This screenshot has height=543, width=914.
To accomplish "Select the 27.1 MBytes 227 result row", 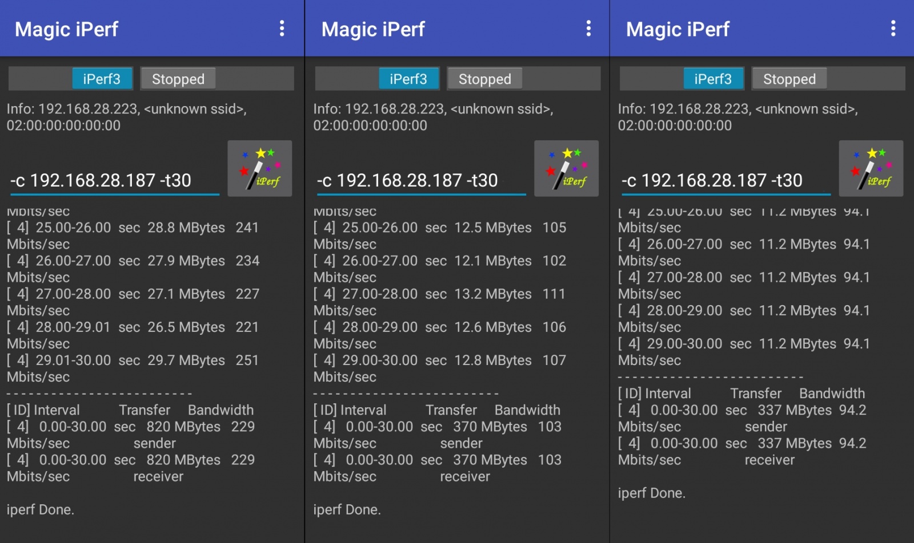I will pos(133,302).
